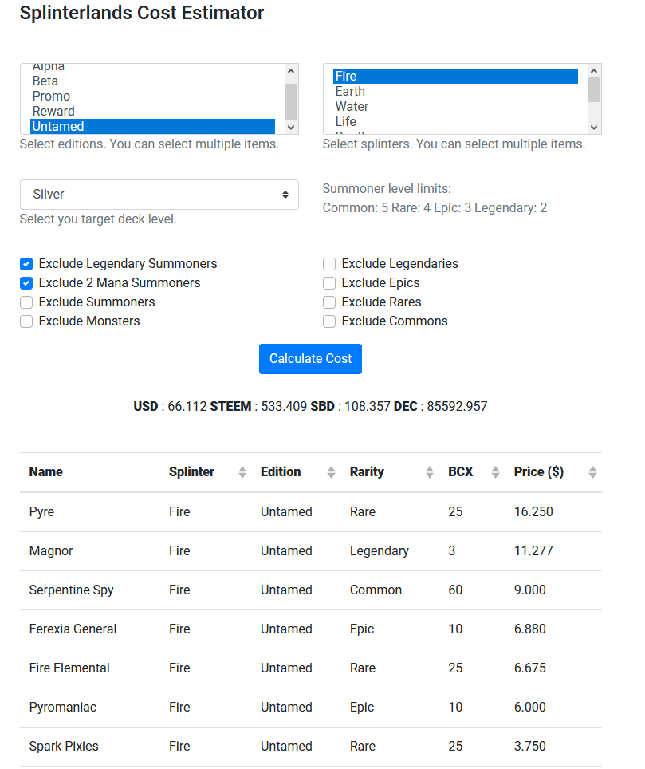Select Water in splinters list
The width and height of the screenshot is (645, 769).
(x=352, y=107)
